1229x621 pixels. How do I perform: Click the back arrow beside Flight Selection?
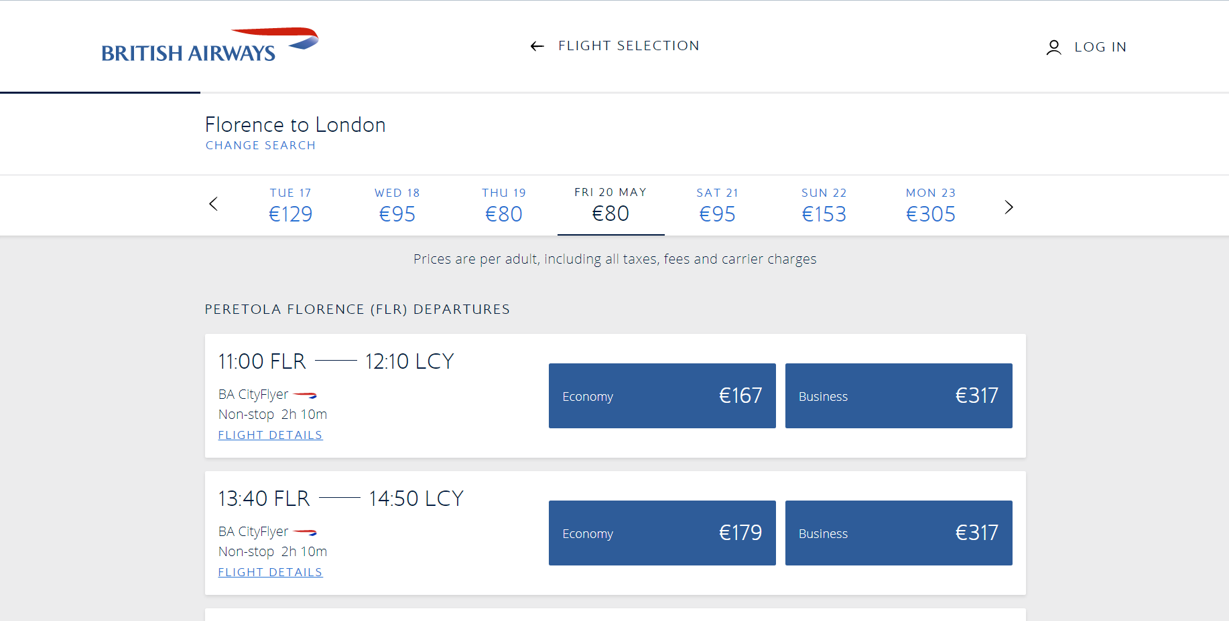537,46
